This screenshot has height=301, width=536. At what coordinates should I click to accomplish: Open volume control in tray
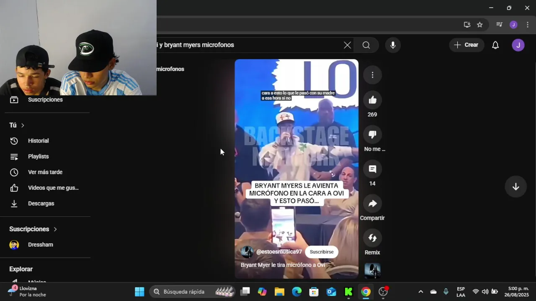pyautogui.click(x=485, y=292)
